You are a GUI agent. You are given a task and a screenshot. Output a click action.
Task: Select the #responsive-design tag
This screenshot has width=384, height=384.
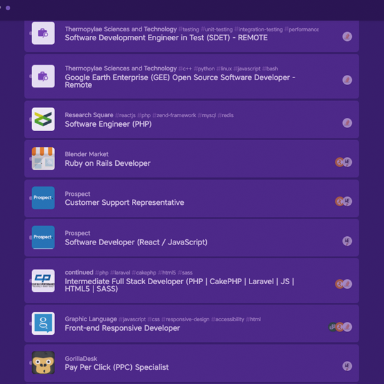coord(186,319)
